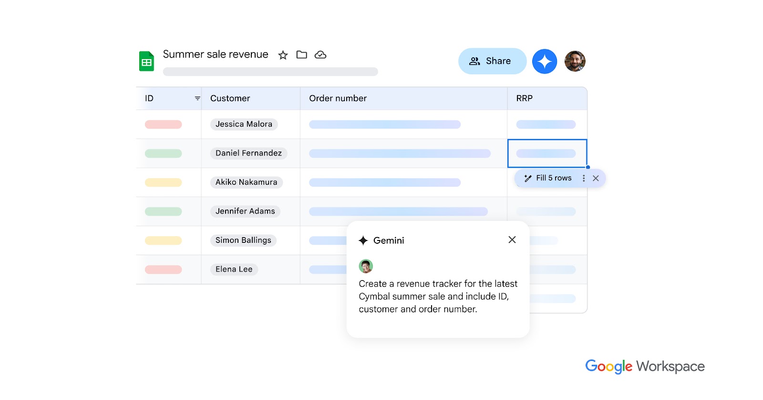Open the Gemini sparkle button
The width and height of the screenshot is (763, 400).
[x=544, y=61]
